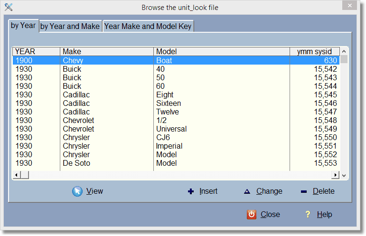This screenshot has height=236, width=366.
Task: Click the View button label
Action: (x=94, y=191)
